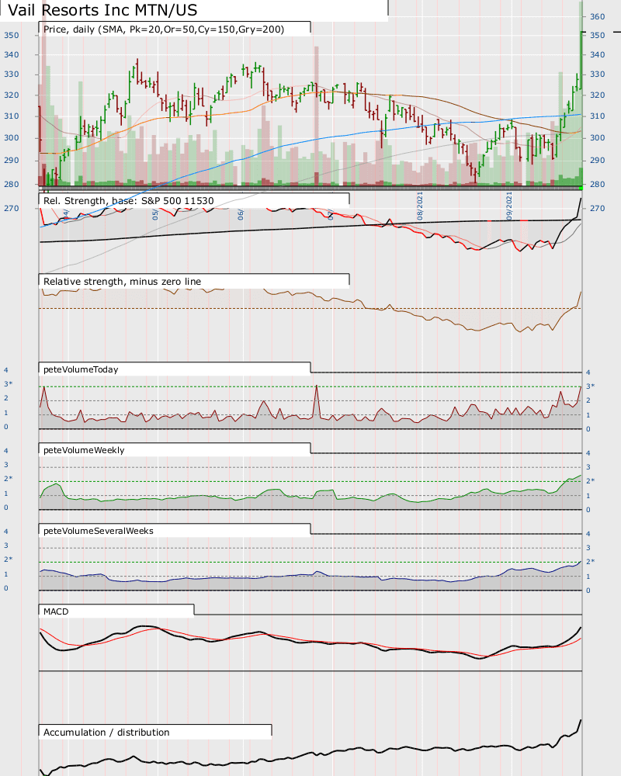
Task: Click 2* on peteVolumeSeveralWeeks right axis
Action: (x=590, y=562)
